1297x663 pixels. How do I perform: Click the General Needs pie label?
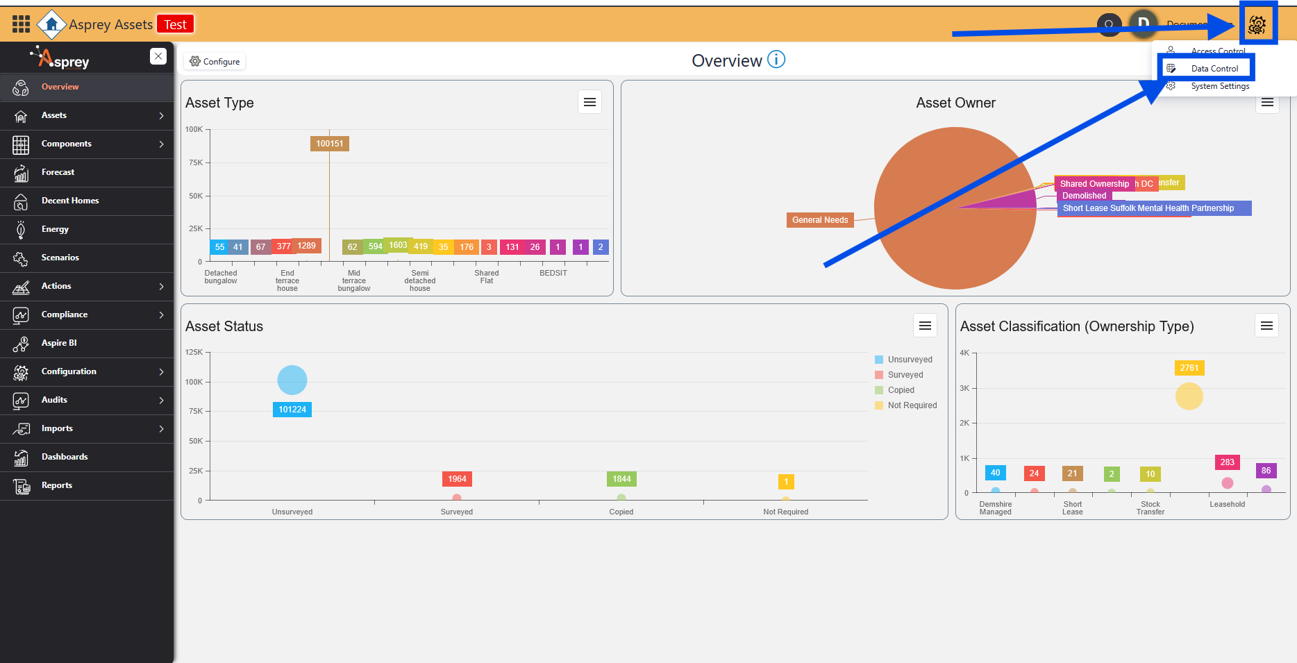pos(820,220)
